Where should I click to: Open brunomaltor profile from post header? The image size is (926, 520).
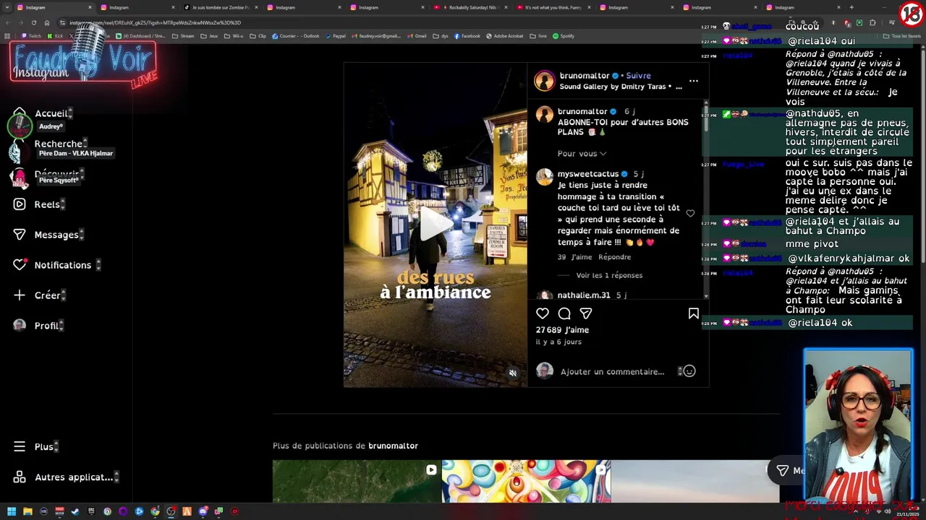(585, 75)
